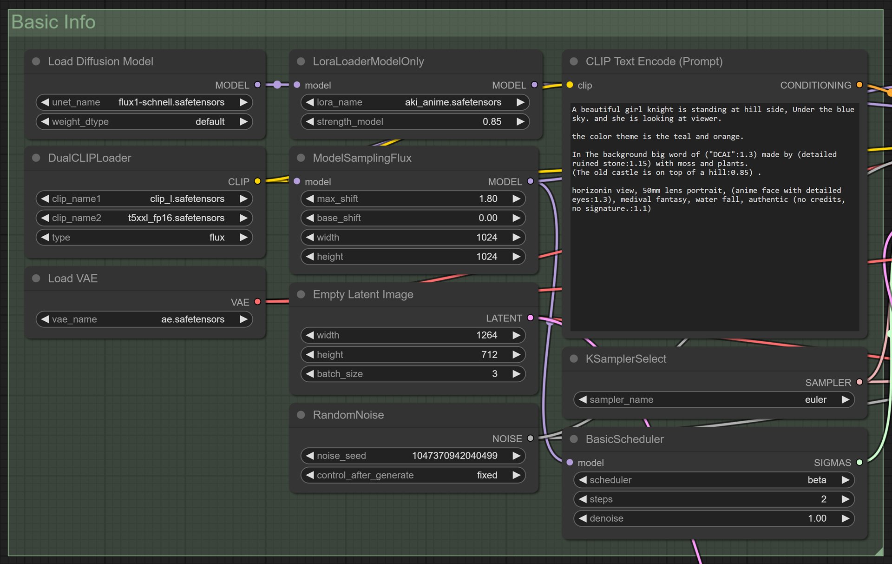Drag the strength_model slider in LoraLoaderModelOnly

click(411, 121)
